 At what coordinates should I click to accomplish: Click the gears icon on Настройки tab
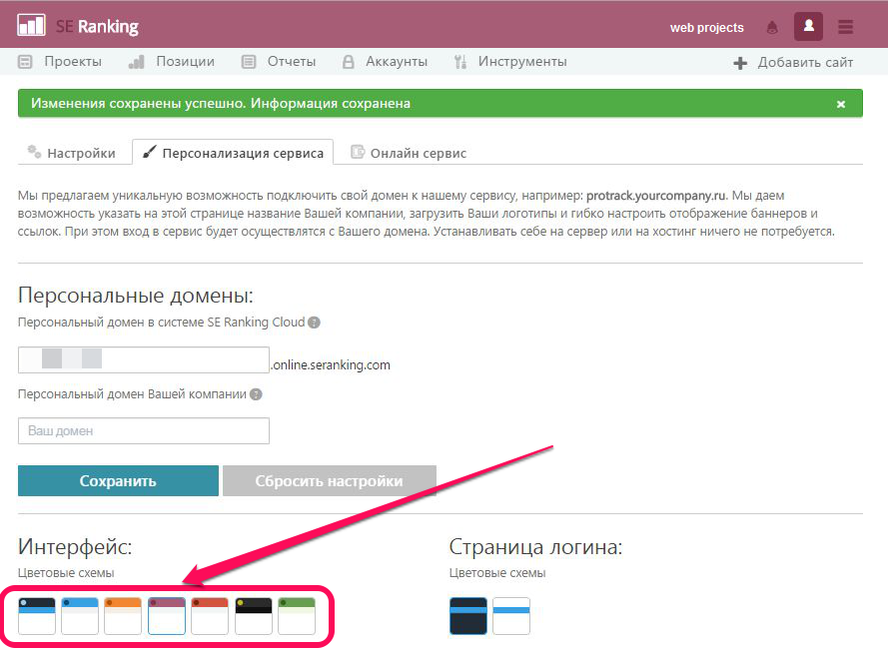coord(35,151)
